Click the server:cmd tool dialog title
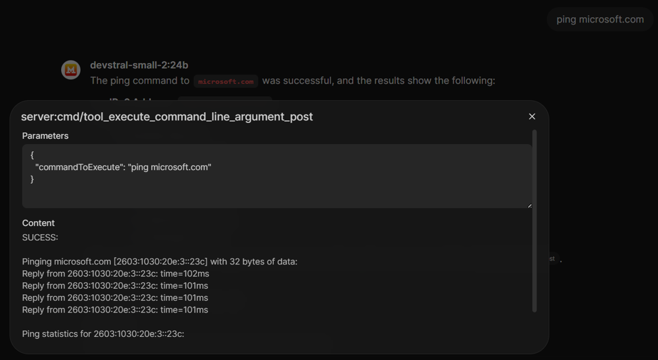Viewport: 658px width, 360px height. pos(167,117)
